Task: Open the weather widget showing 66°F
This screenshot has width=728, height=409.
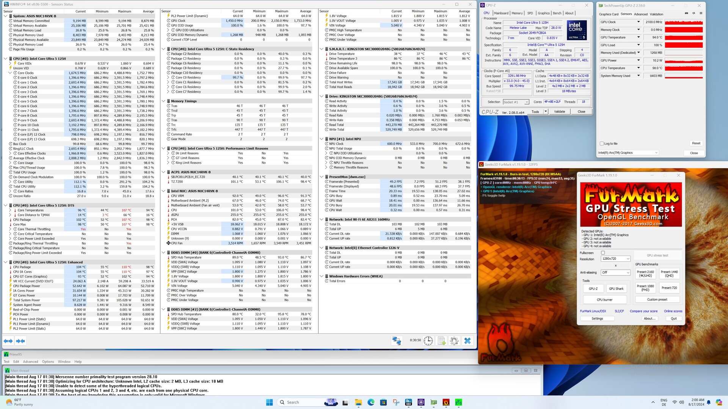Action: point(20,402)
